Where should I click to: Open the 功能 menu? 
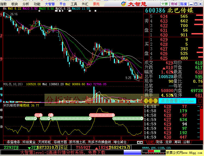37,4
